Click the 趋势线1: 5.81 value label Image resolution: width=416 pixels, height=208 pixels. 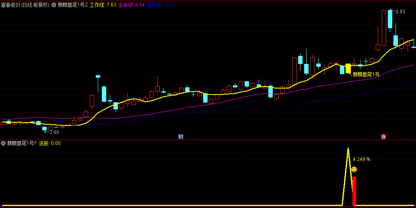(161, 5)
